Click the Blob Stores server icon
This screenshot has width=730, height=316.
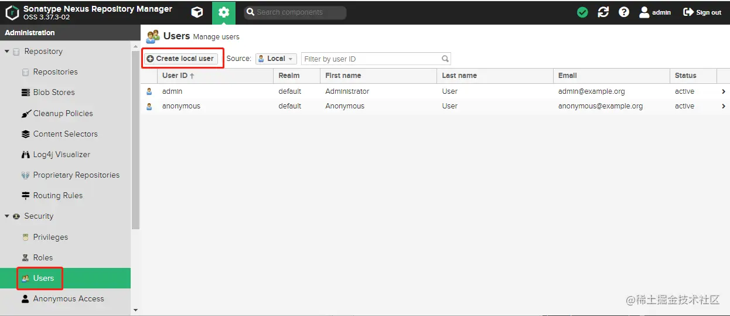[25, 93]
